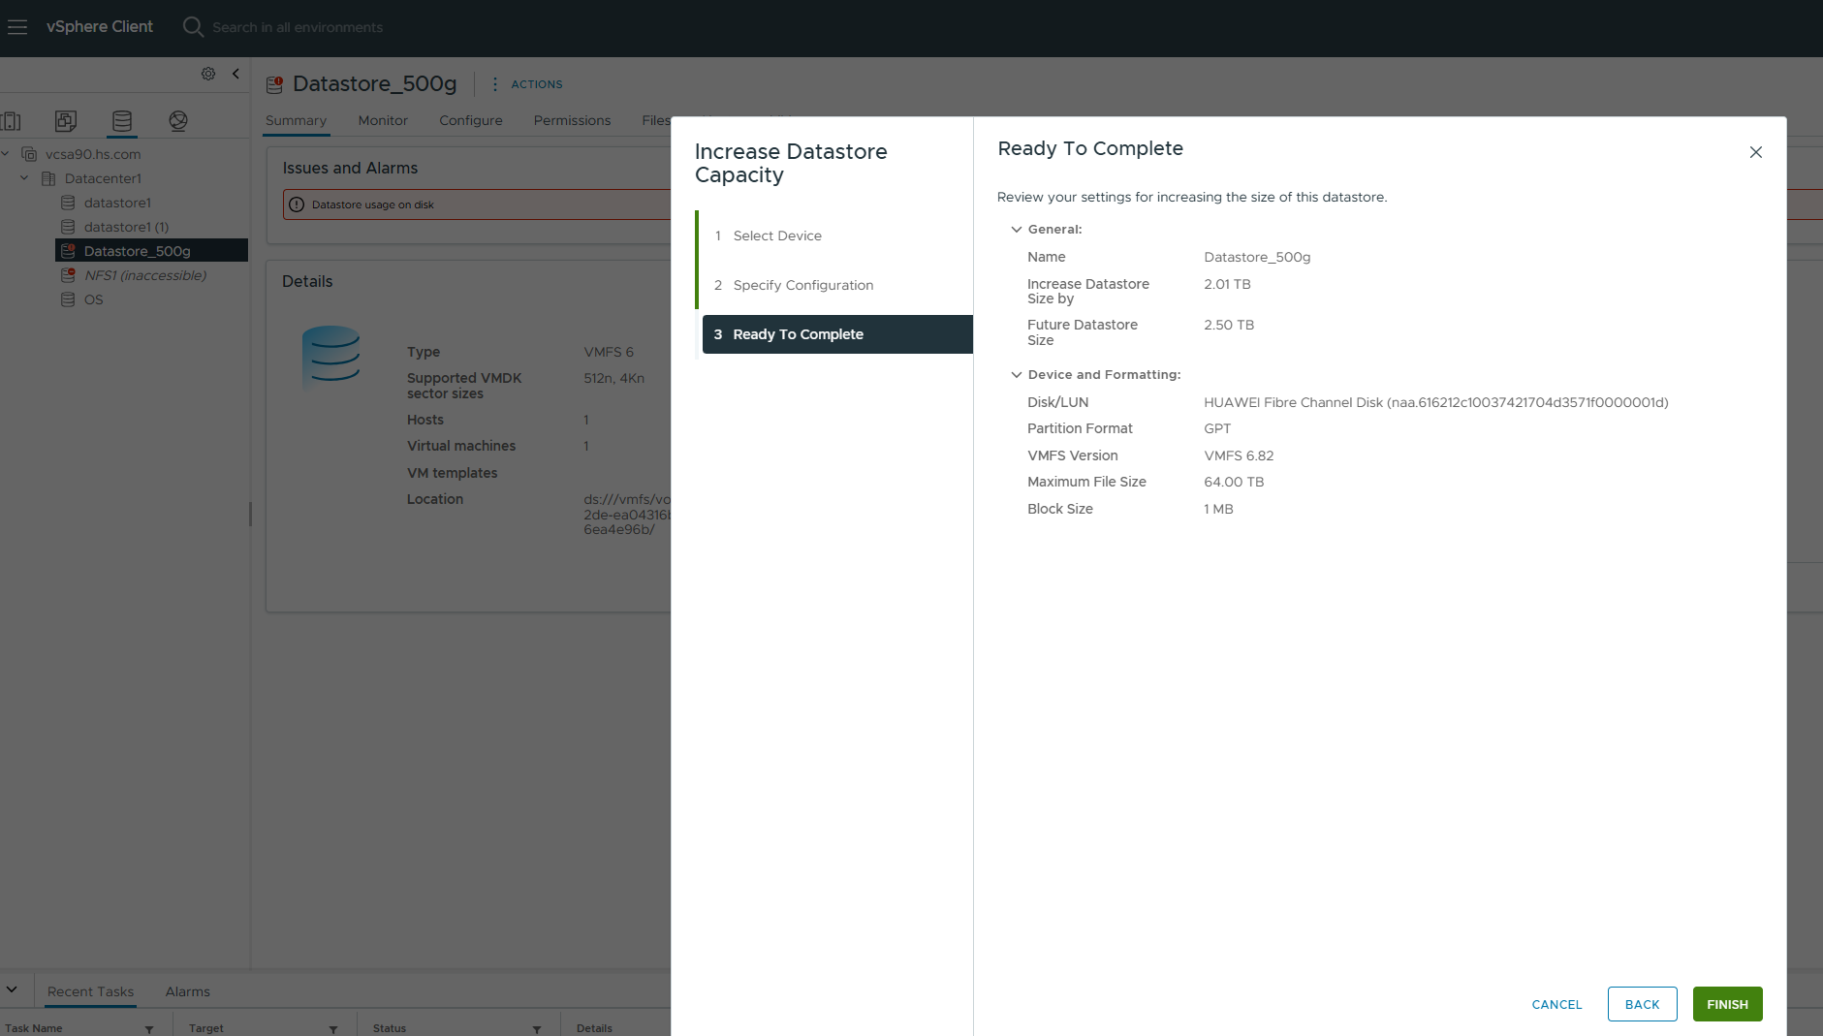This screenshot has width=1823, height=1036.
Task: Select vcsa90.hs.com label in the tree
Action: coord(93,154)
